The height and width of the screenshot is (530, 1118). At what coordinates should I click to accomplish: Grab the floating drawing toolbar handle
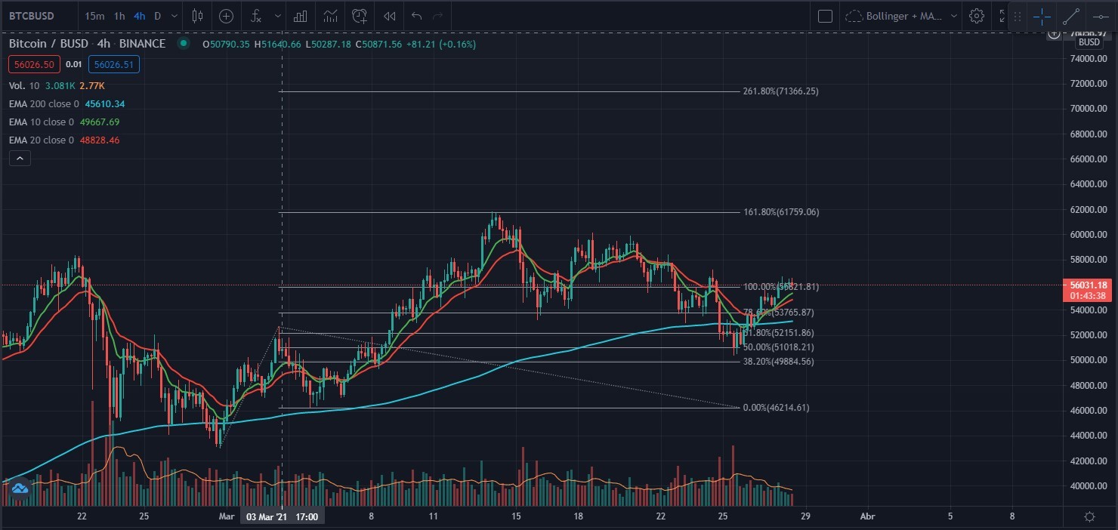pyautogui.click(x=1018, y=16)
